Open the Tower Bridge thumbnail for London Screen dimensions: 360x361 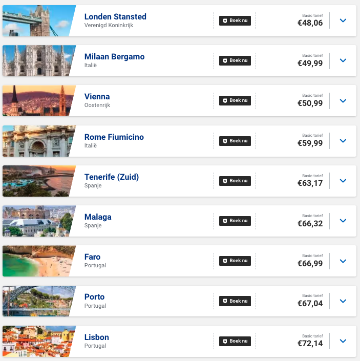[x=36, y=20]
